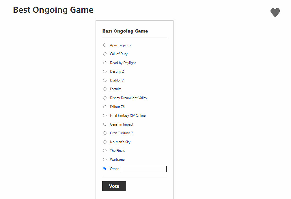The height and width of the screenshot is (199, 291).
Task: Choose Gran Turismo 7 option
Action: tap(105, 133)
